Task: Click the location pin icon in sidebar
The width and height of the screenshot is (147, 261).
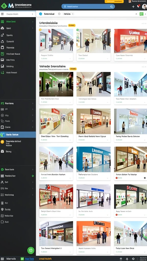Action: point(2,210)
